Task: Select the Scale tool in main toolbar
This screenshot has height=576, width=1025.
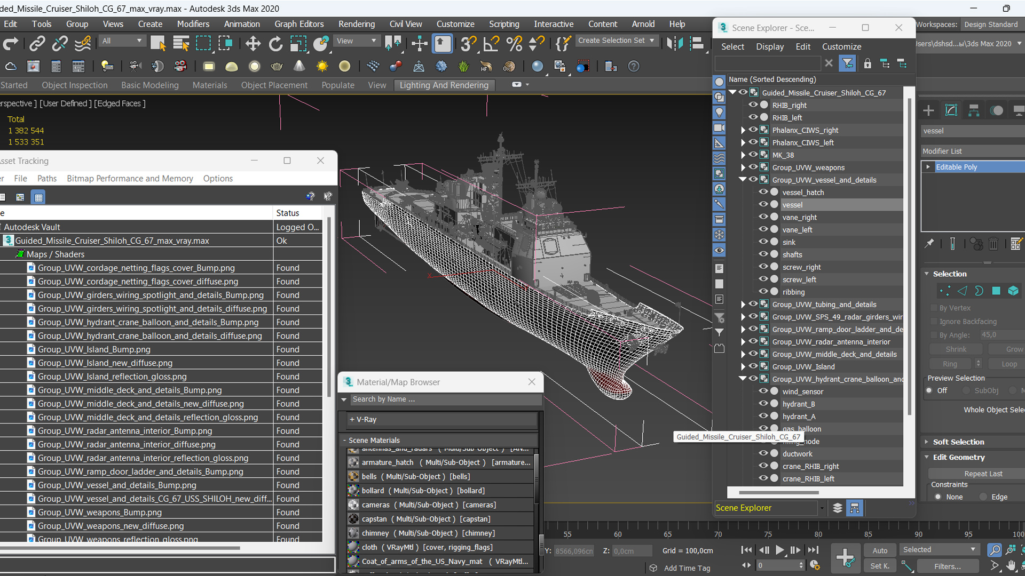Action: pyautogui.click(x=298, y=44)
